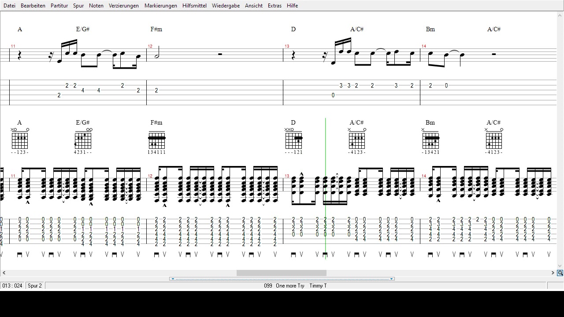Click measure number 13 in the second track
Viewport: 564px width, 317px height.
[x=287, y=176]
